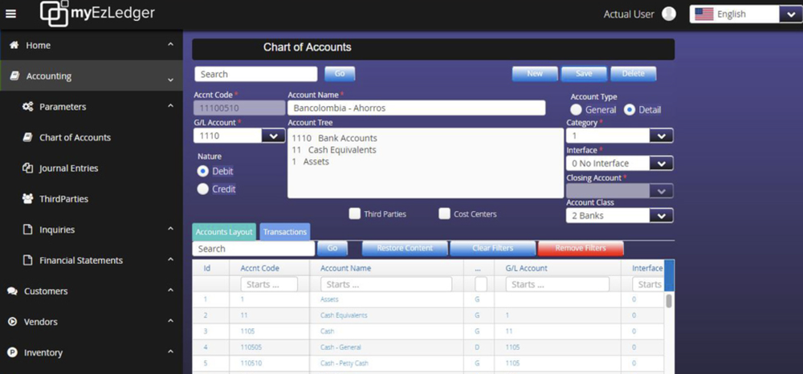Image resolution: width=803 pixels, height=374 pixels.
Task: Click the Save button
Action: (584, 74)
